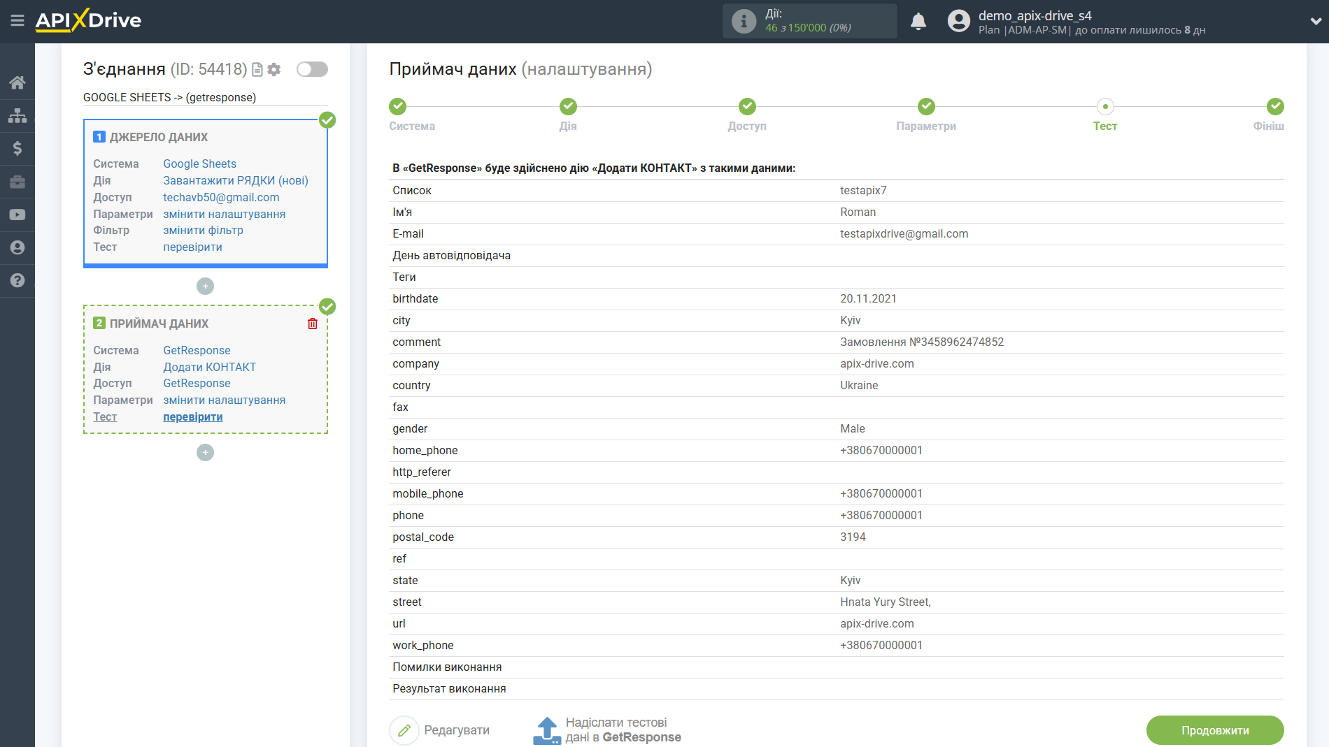Click the connection document icon
The height and width of the screenshot is (747, 1329).
[257, 69]
